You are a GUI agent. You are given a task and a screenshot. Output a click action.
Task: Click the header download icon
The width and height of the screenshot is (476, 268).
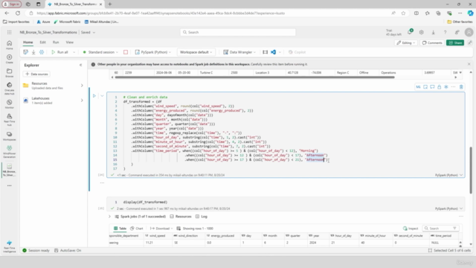coord(433,32)
